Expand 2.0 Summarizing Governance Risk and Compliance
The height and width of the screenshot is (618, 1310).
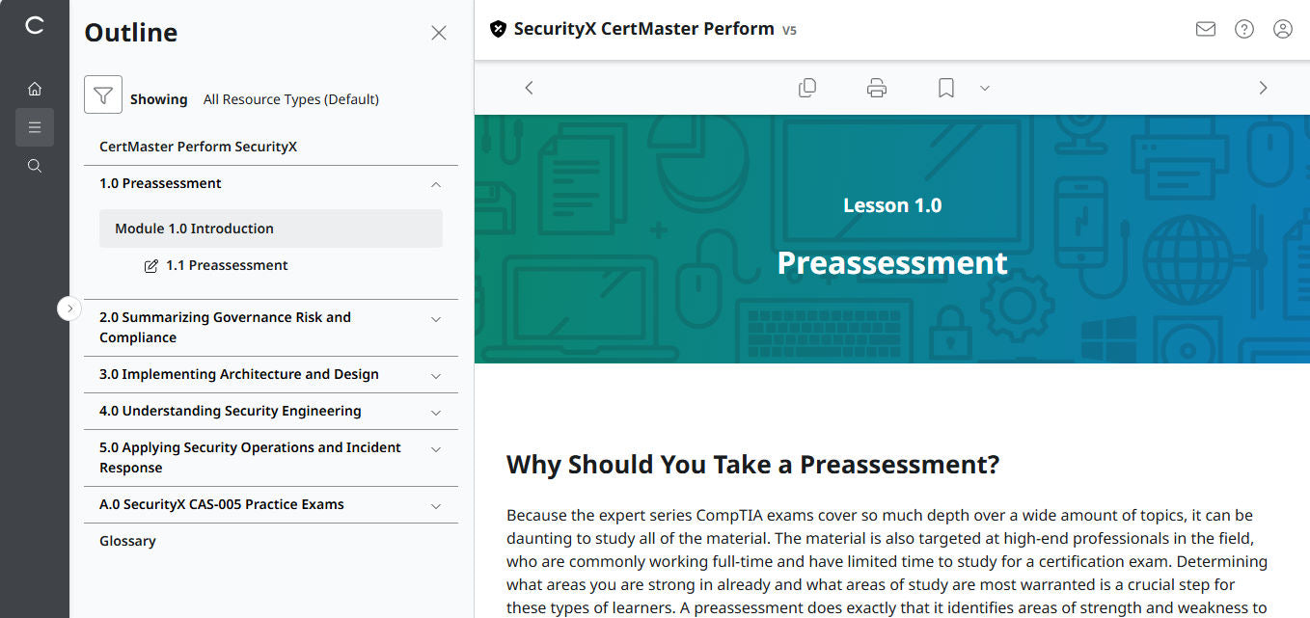[435, 316]
